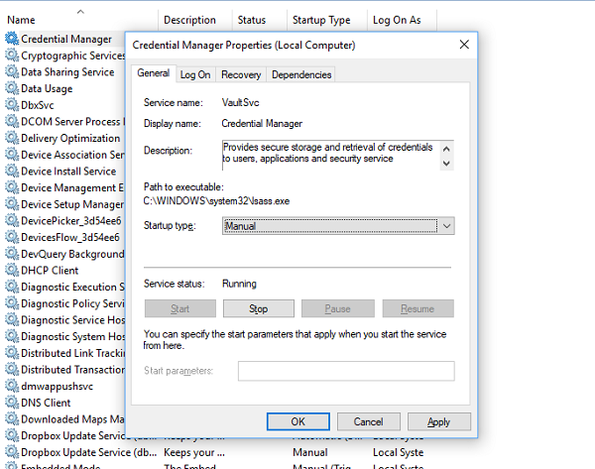Confirm changes with the OK button
The width and height of the screenshot is (595, 469).
click(297, 421)
